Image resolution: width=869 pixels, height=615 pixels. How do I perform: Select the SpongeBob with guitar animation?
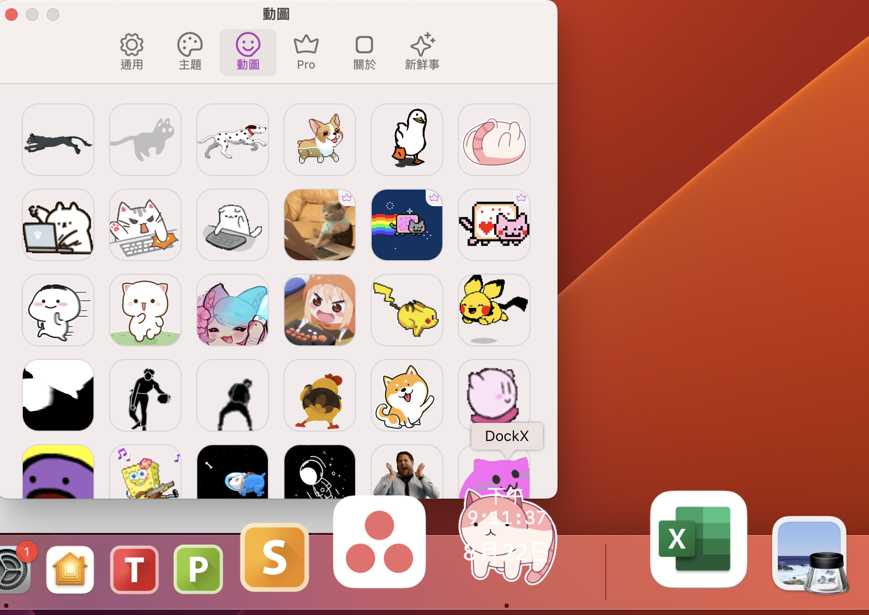(x=145, y=472)
